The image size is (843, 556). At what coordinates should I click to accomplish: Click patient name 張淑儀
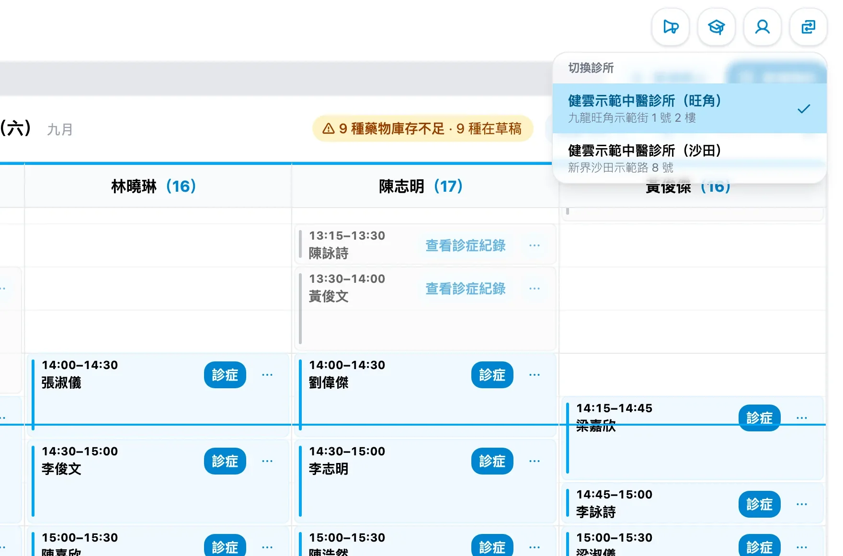coord(61,382)
